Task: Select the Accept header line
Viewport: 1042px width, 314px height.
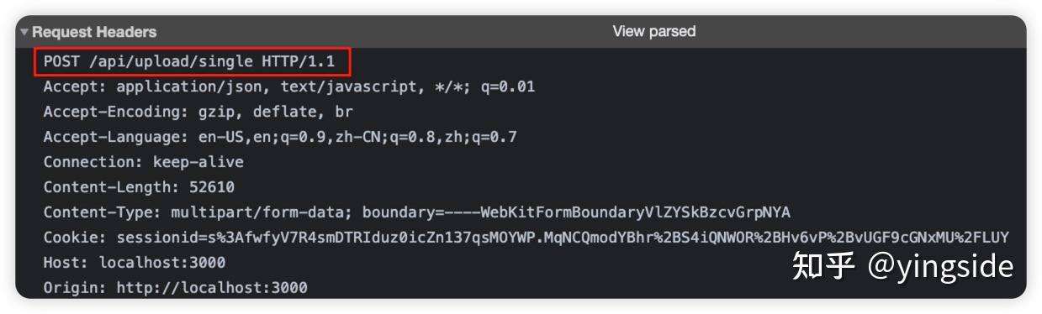Action: 289,86
